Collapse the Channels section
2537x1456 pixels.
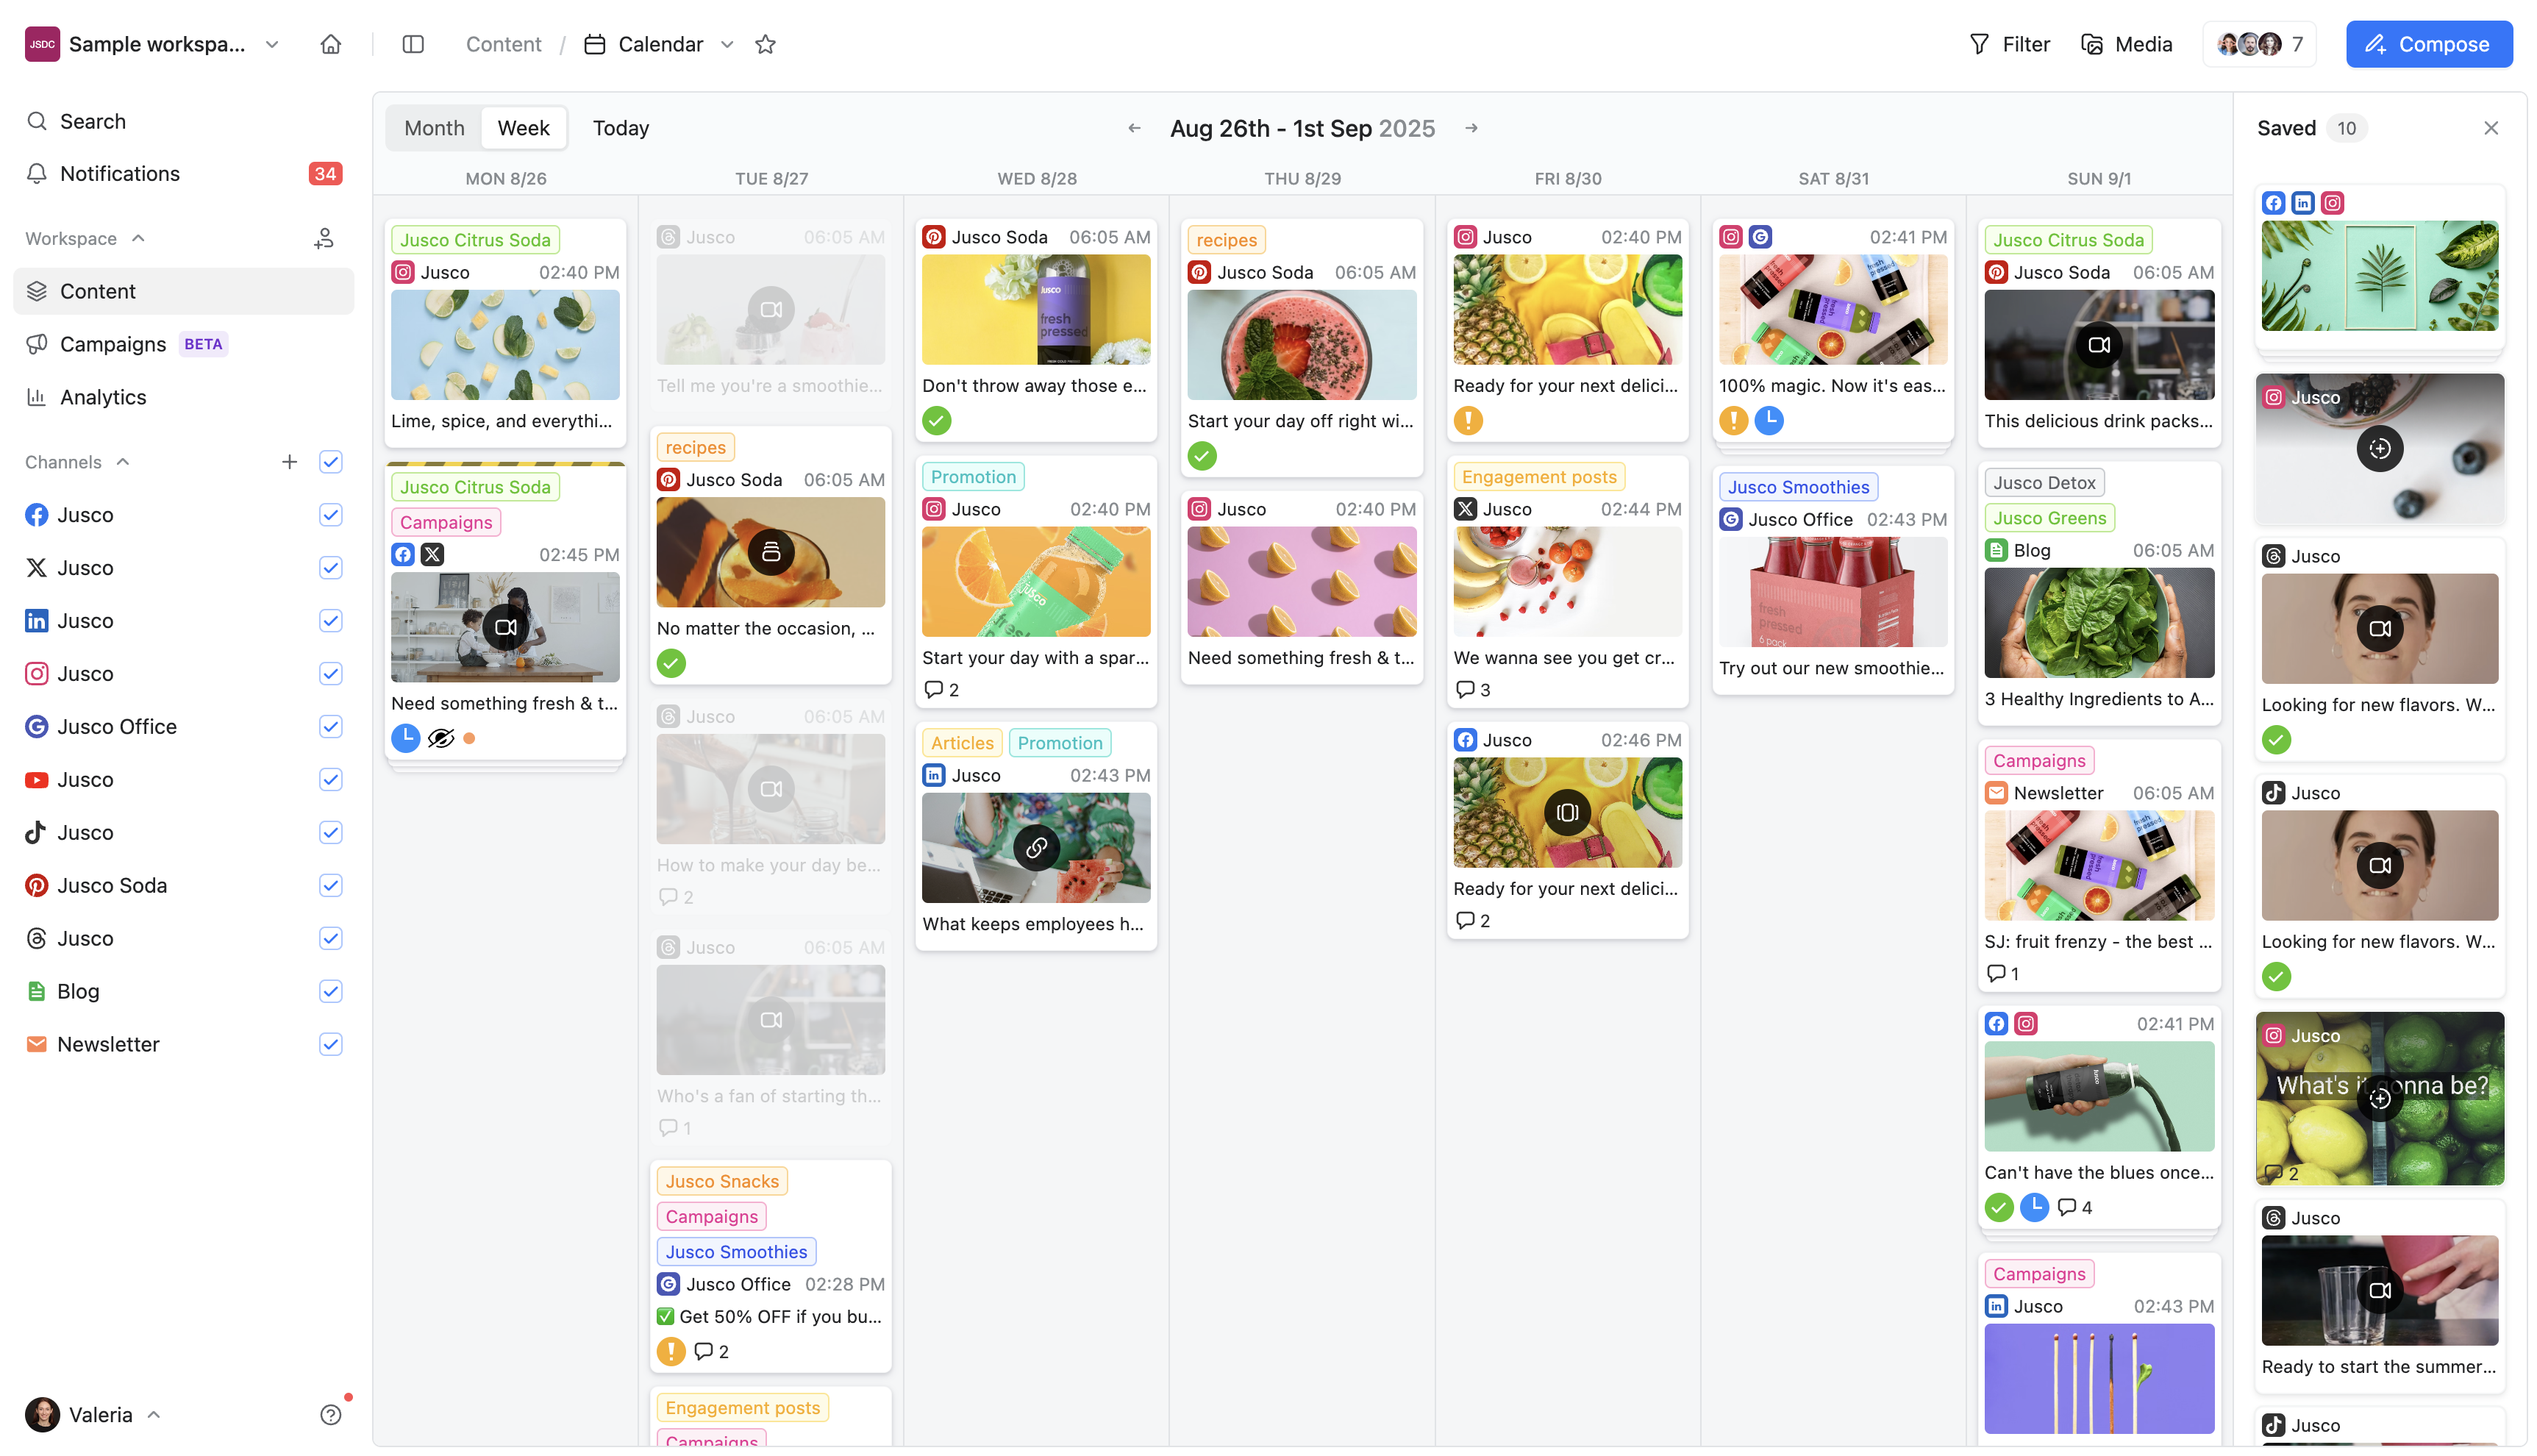(123, 462)
